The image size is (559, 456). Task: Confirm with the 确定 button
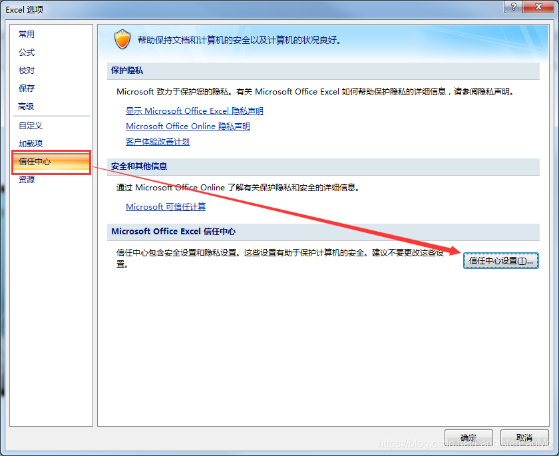[468, 437]
